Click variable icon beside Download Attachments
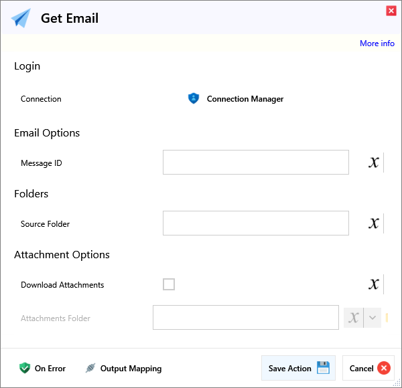This screenshot has width=402, height=388. pyautogui.click(x=374, y=284)
